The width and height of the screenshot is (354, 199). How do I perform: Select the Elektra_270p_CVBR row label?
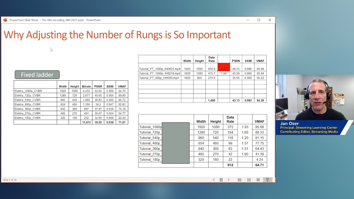pos(27,113)
